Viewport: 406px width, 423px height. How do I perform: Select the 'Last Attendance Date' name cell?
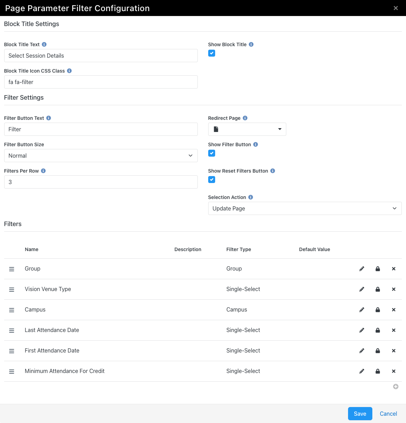tap(52, 330)
